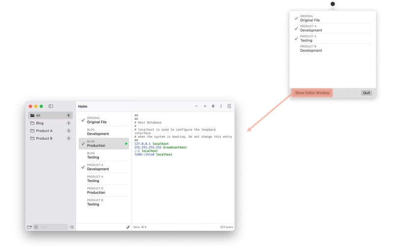Click the minus remove icon in Helm toolbar
This screenshot has width=393, height=246.
196,106
